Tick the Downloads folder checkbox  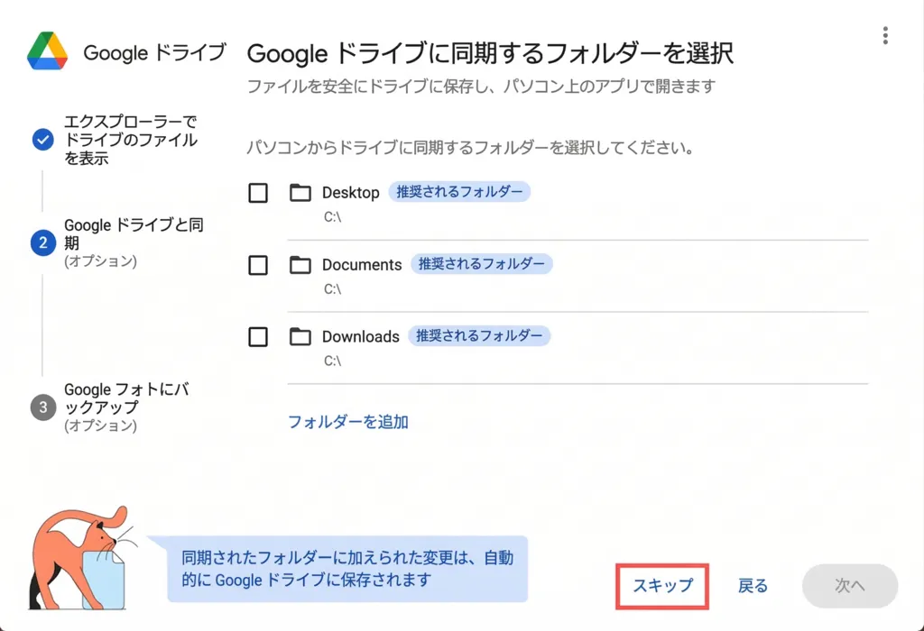(x=258, y=337)
